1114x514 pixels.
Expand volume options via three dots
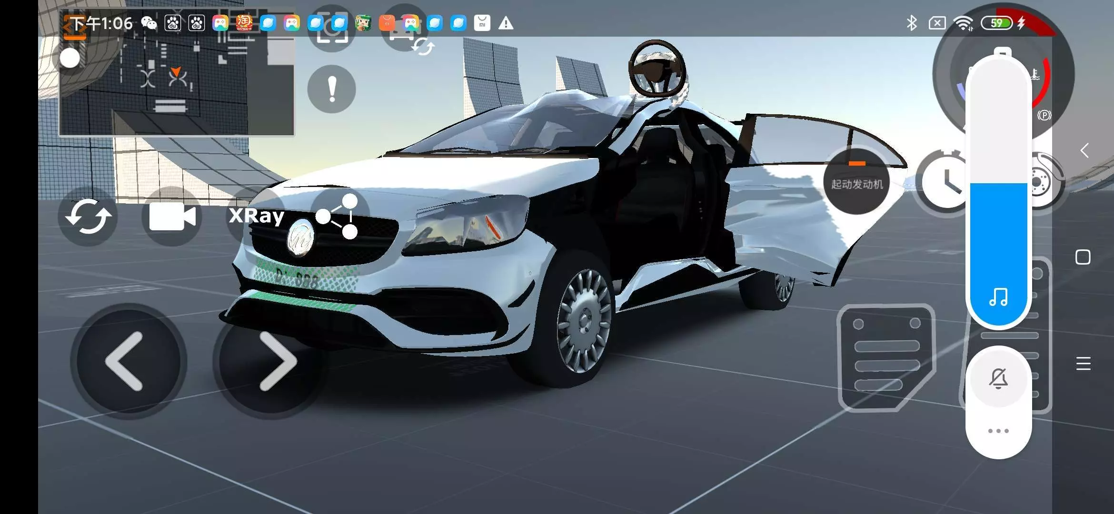click(998, 431)
